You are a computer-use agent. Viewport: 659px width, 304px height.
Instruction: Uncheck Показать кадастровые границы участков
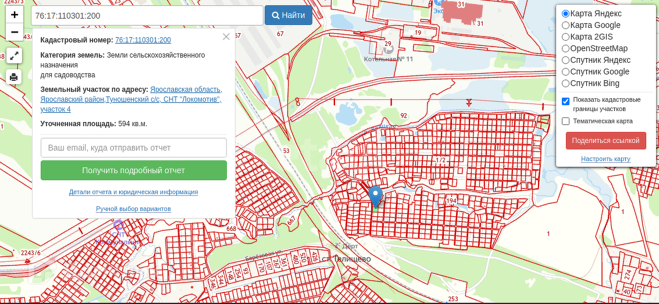tap(566, 101)
